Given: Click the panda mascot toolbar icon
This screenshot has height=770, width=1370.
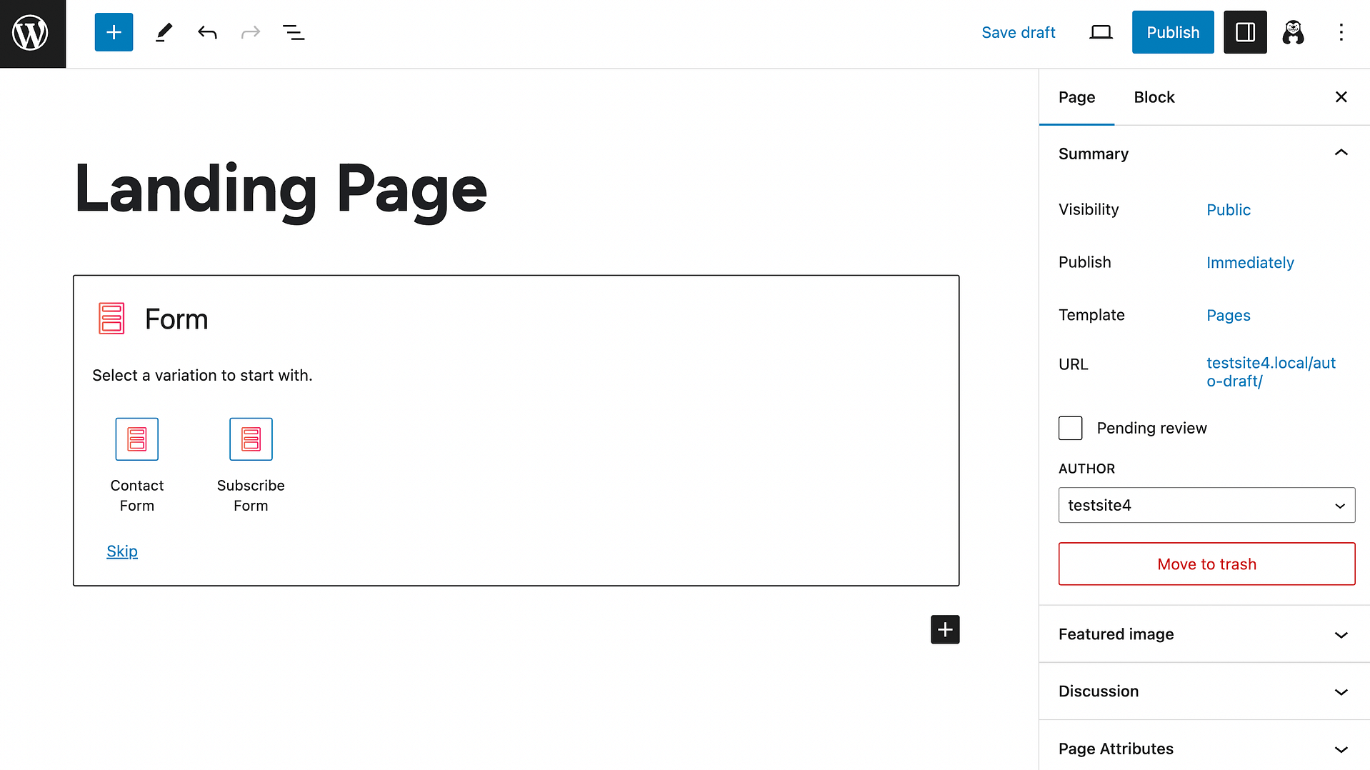Looking at the screenshot, I should point(1293,32).
